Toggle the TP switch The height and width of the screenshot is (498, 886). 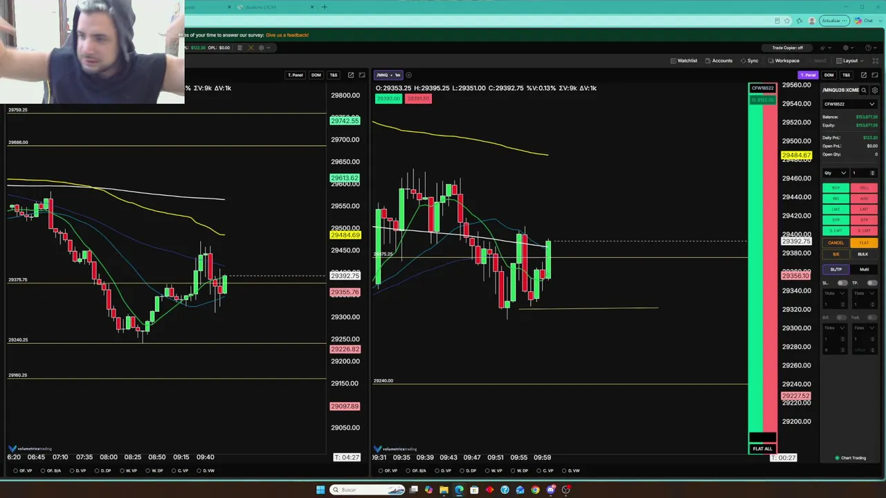click(x=872, y=283)
